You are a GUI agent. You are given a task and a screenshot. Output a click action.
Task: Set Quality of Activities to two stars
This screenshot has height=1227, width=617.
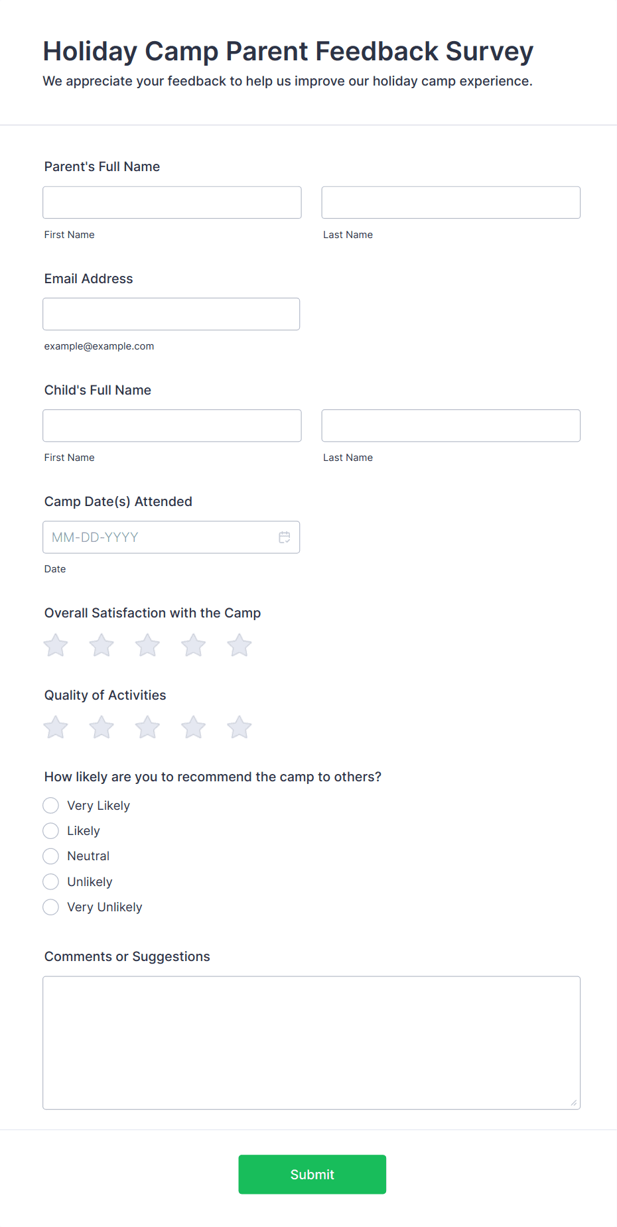pos(102,728)
